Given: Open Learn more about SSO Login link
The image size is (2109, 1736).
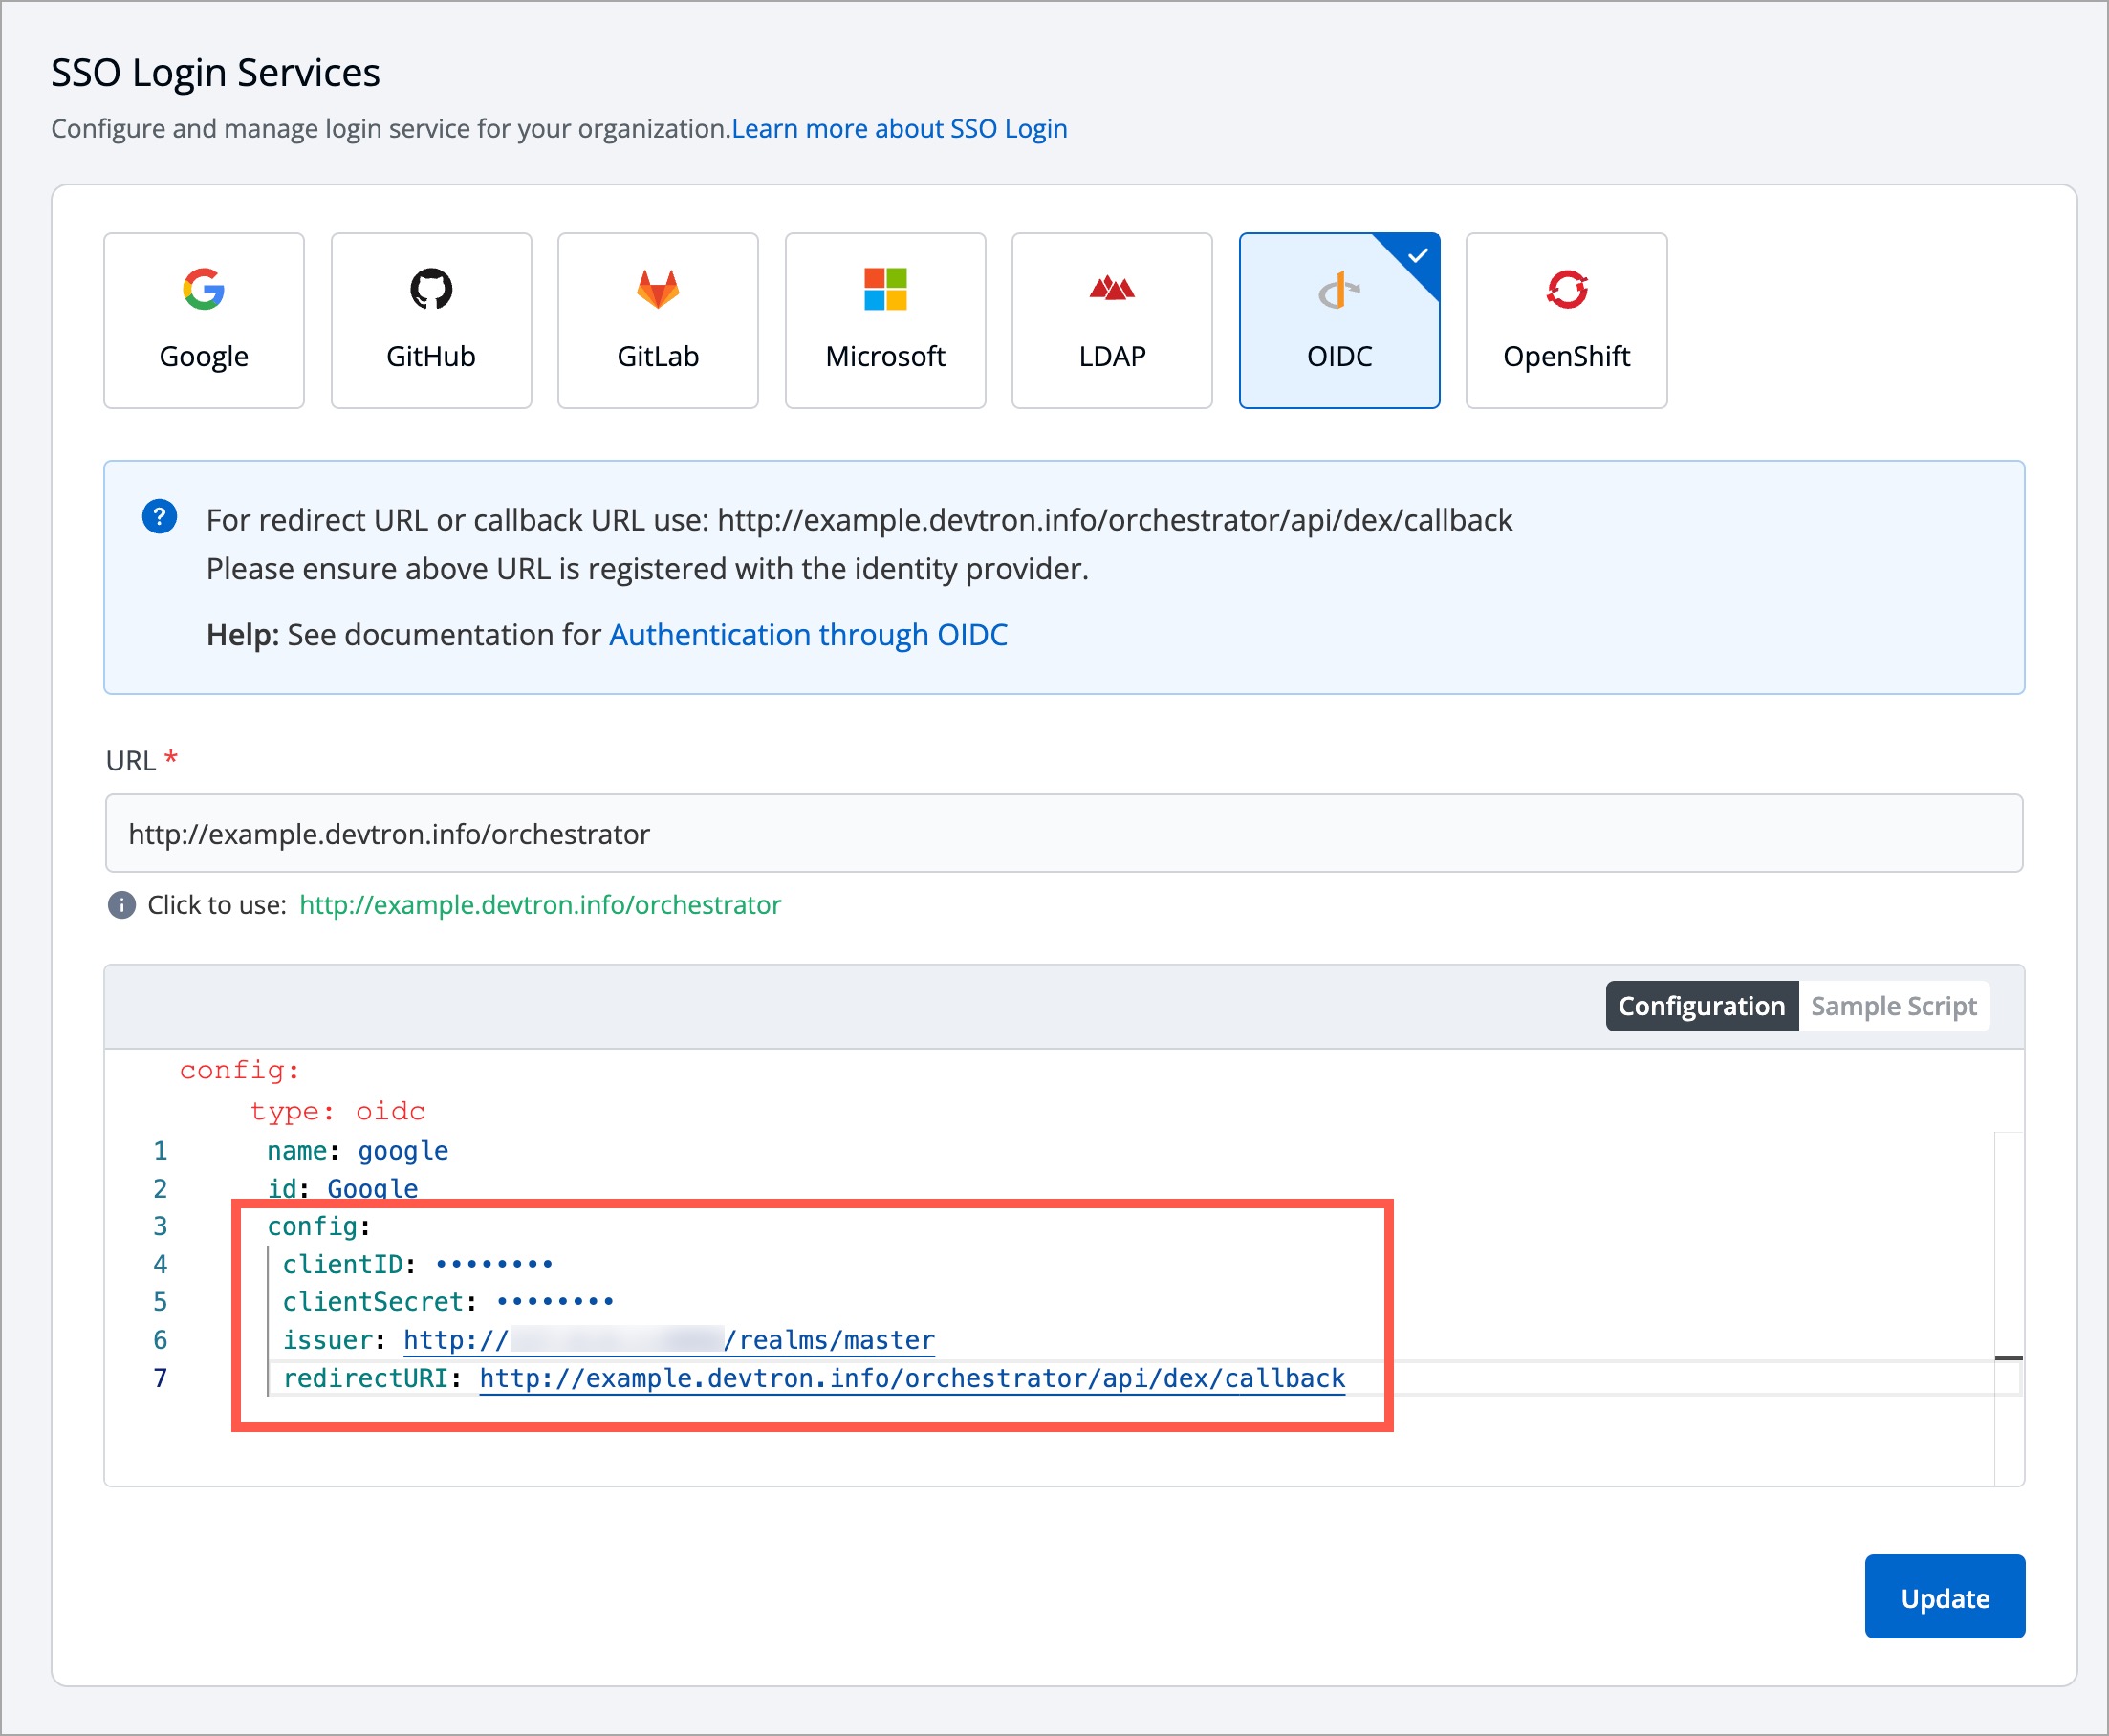Looking at the screenshot, I should point(899,129).
